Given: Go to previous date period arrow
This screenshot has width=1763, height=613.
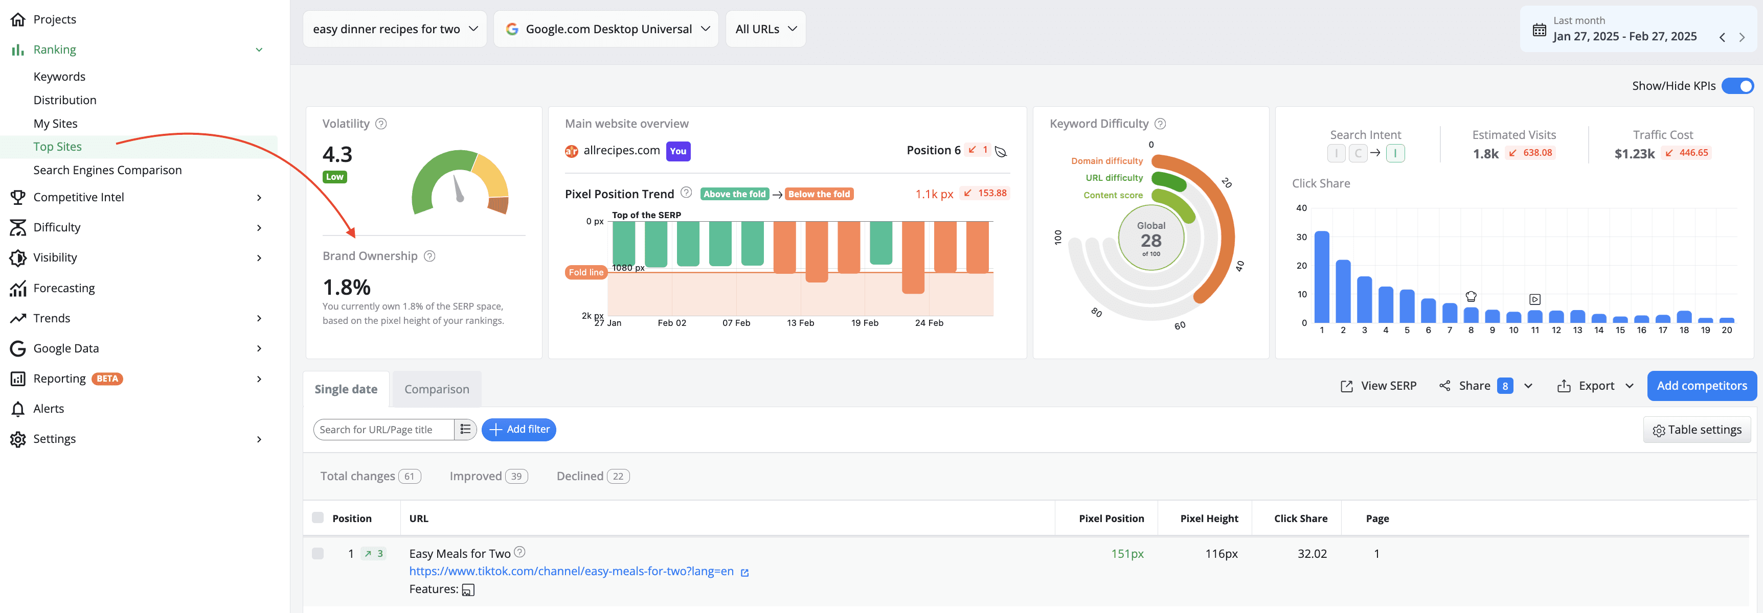Looking at the screenshot, I should coord(1722,37).
